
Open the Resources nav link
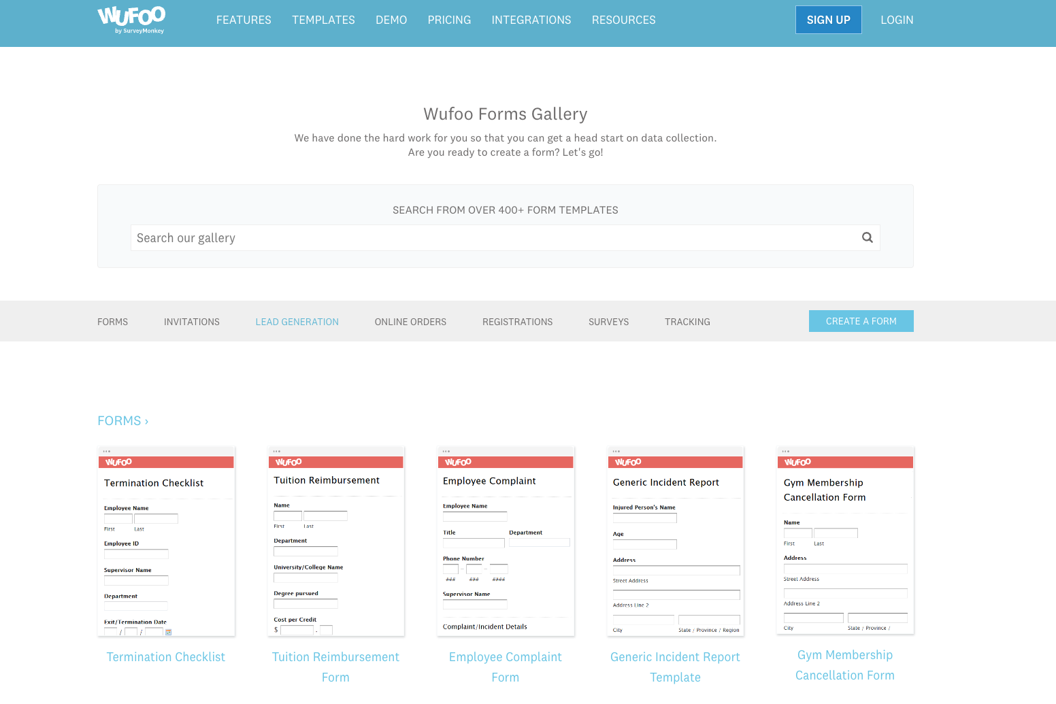[x=624, y=20]
